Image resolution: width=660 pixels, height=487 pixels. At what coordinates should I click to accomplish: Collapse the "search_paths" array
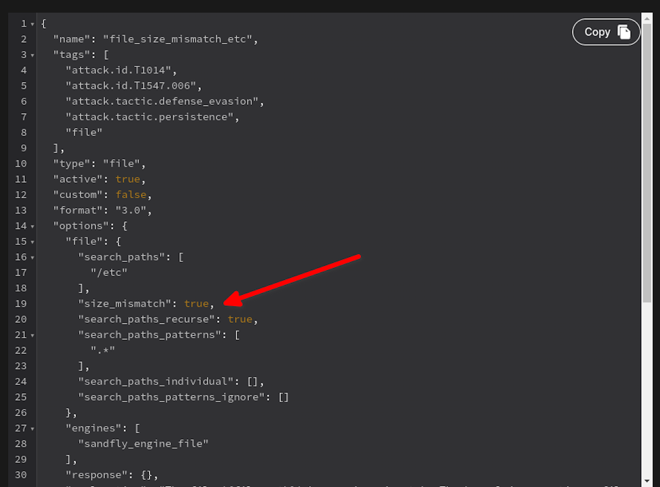pyautogui.click(x=33, y=257)
